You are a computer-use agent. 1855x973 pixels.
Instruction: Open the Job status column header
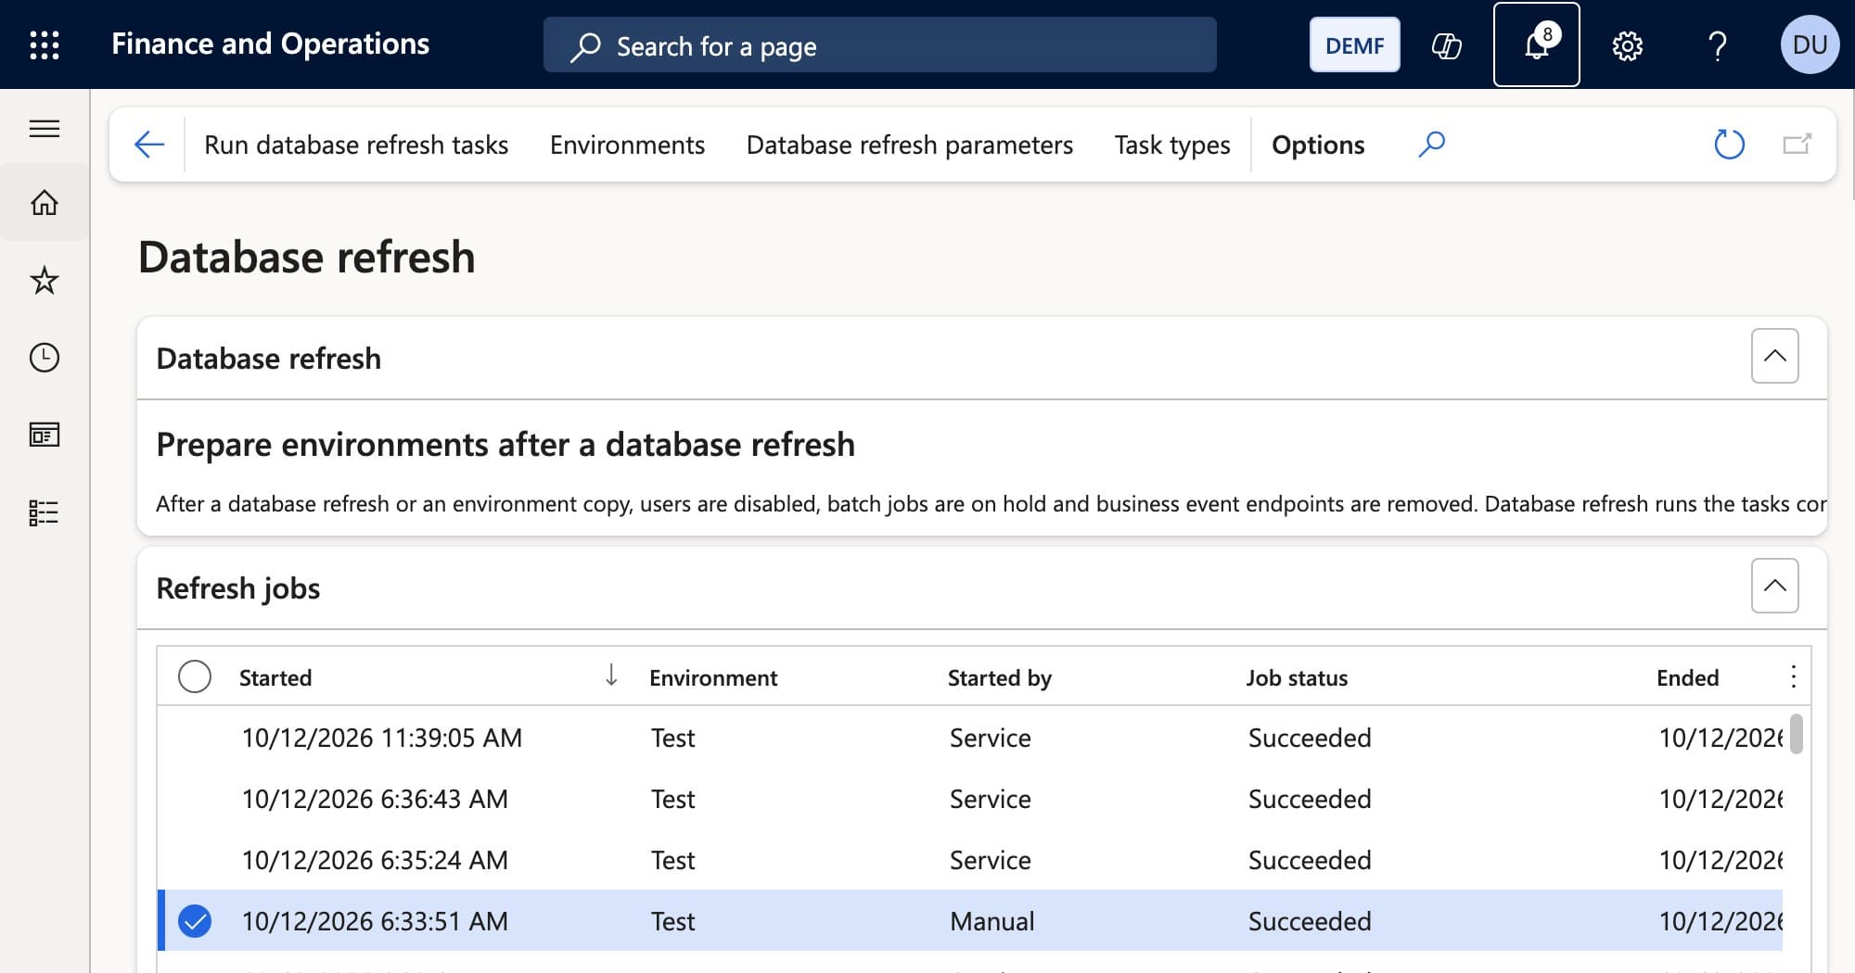(x=1297, y=678)
